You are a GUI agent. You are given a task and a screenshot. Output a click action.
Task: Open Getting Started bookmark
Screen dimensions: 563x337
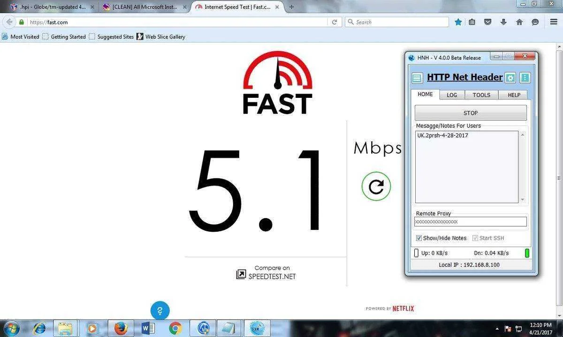click(64, 37)
